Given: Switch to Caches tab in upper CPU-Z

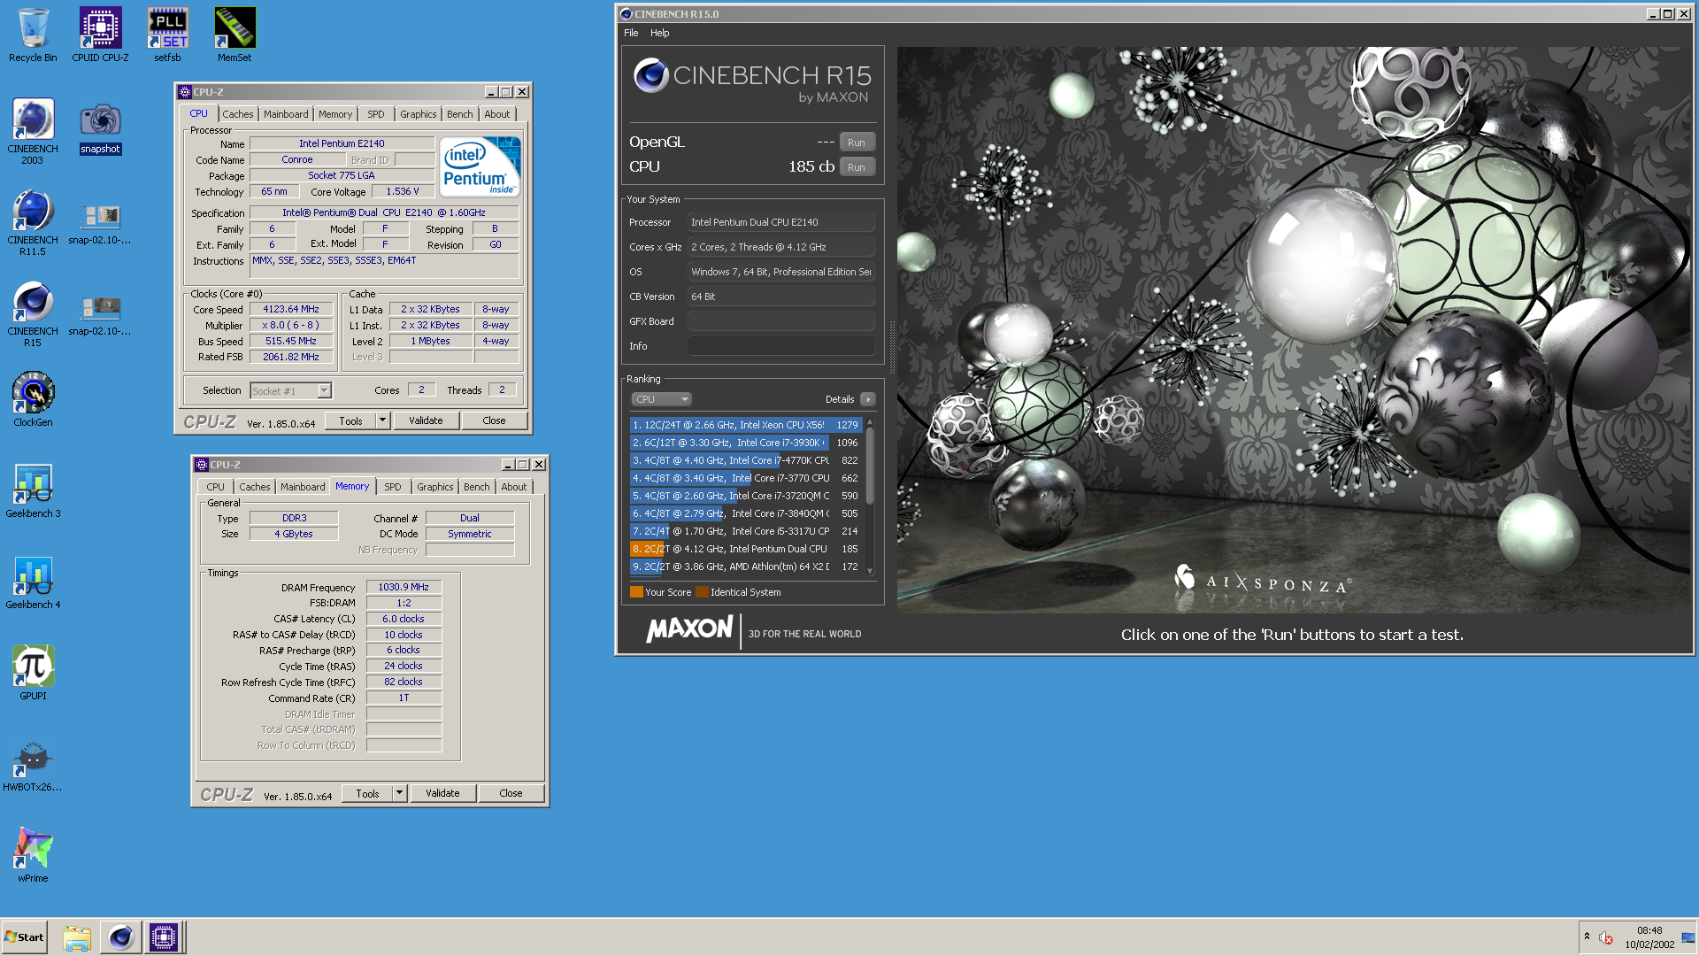Looking at the screenshot, I should (x=237, y=114).
